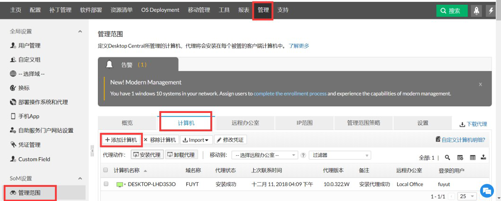
Task: Open the chat bubble support widget
Action: tap(487, 191)
